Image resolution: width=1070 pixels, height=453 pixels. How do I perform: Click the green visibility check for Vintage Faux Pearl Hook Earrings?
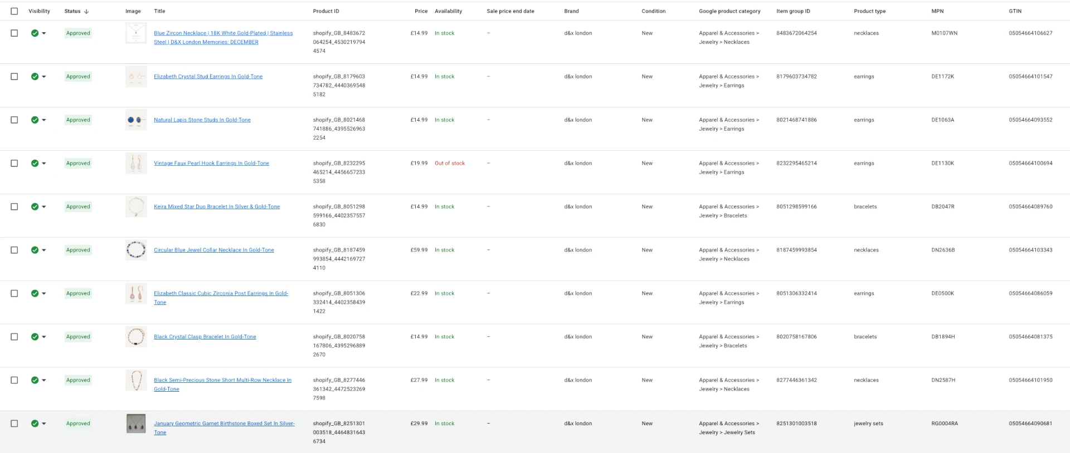[x=35, y=164]
